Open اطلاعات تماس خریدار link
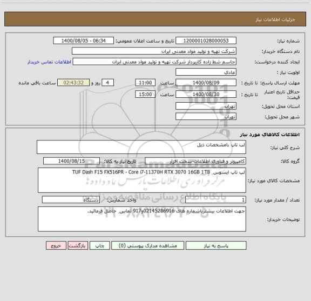The height and width of the screenshot is (301, 311). pyautogui.click(x=49, y=62)
